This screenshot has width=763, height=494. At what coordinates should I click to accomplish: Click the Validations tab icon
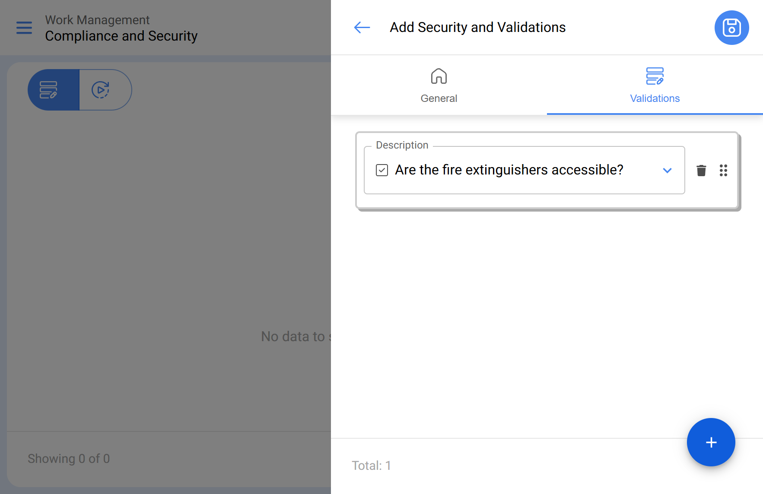click(655, 76)
